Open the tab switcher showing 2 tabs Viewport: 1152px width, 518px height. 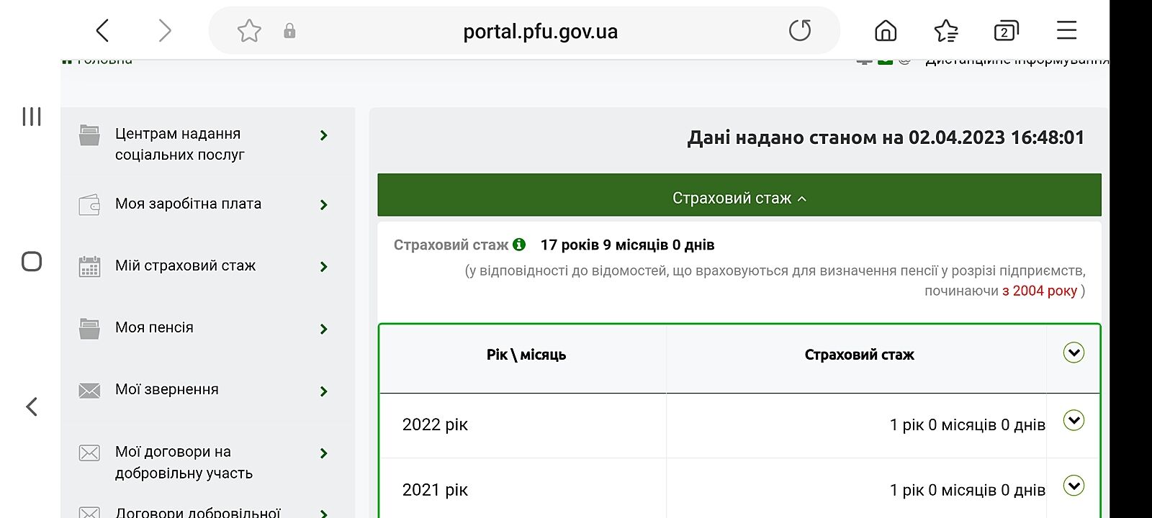pyautogui.click(x=1006, y=31)
